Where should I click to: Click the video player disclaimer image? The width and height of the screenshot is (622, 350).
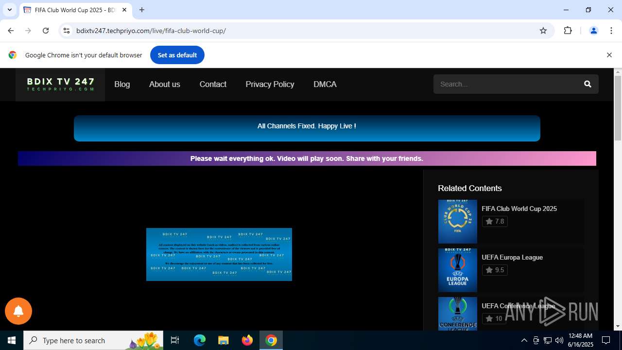pos(219,254)
